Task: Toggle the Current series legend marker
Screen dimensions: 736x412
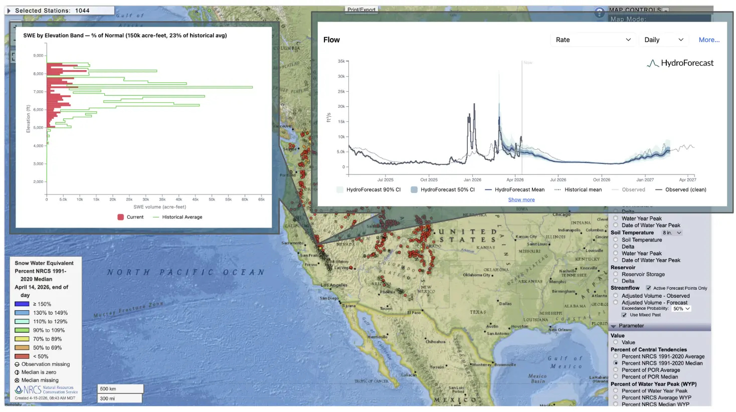Action: coord(120,217)
